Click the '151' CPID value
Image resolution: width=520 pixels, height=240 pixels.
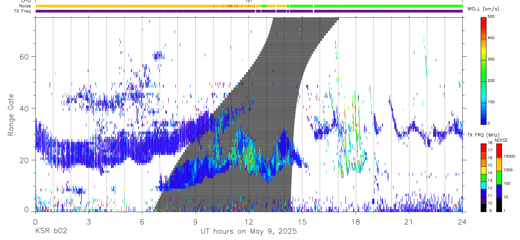[249, 1]
